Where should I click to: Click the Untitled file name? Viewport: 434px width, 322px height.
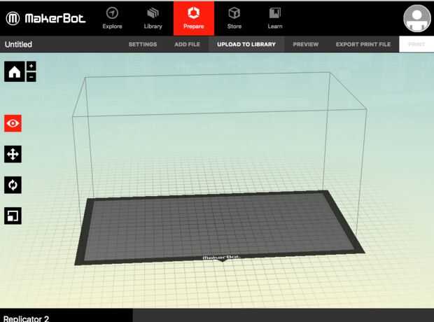[x=18, y=44]
